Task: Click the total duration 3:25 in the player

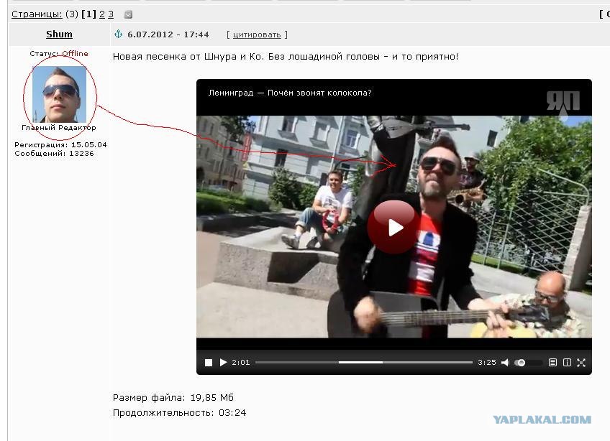Action: click(487, 363)
